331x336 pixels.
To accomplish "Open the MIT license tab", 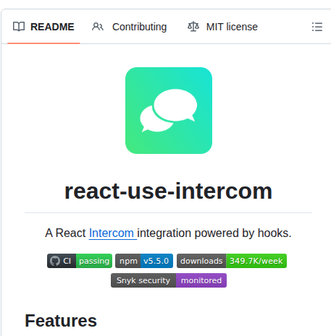I will click(222, 27).
